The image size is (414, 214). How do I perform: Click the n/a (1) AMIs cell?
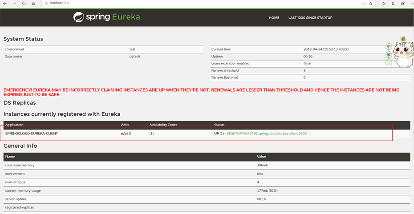tap(126, 133)
